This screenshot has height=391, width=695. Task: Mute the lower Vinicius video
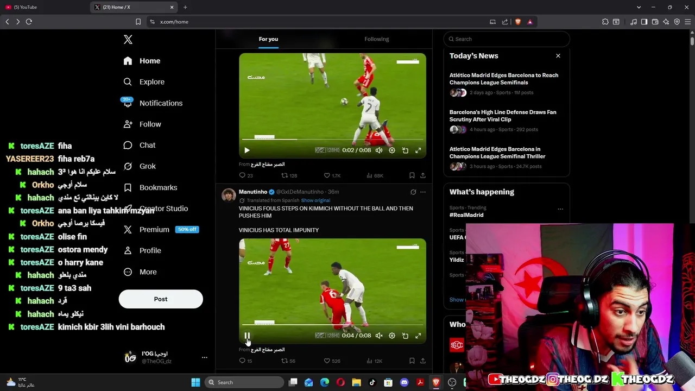point(379,336)
